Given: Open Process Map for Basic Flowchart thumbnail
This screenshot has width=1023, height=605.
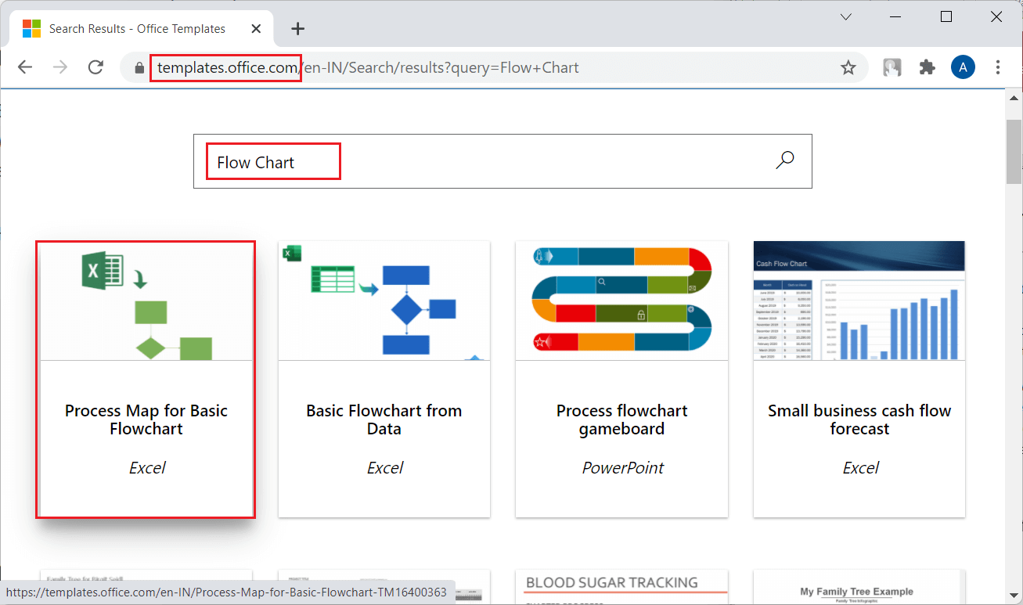Looking at the screenshot, I should [146, 301].
